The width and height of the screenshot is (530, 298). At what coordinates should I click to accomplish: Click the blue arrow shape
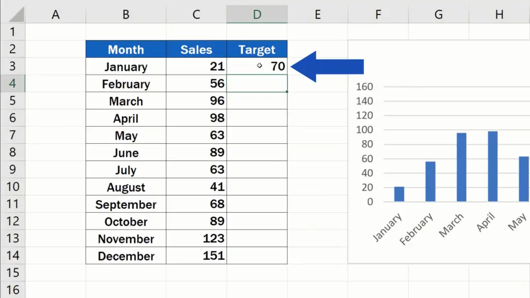tap(326, 66)
